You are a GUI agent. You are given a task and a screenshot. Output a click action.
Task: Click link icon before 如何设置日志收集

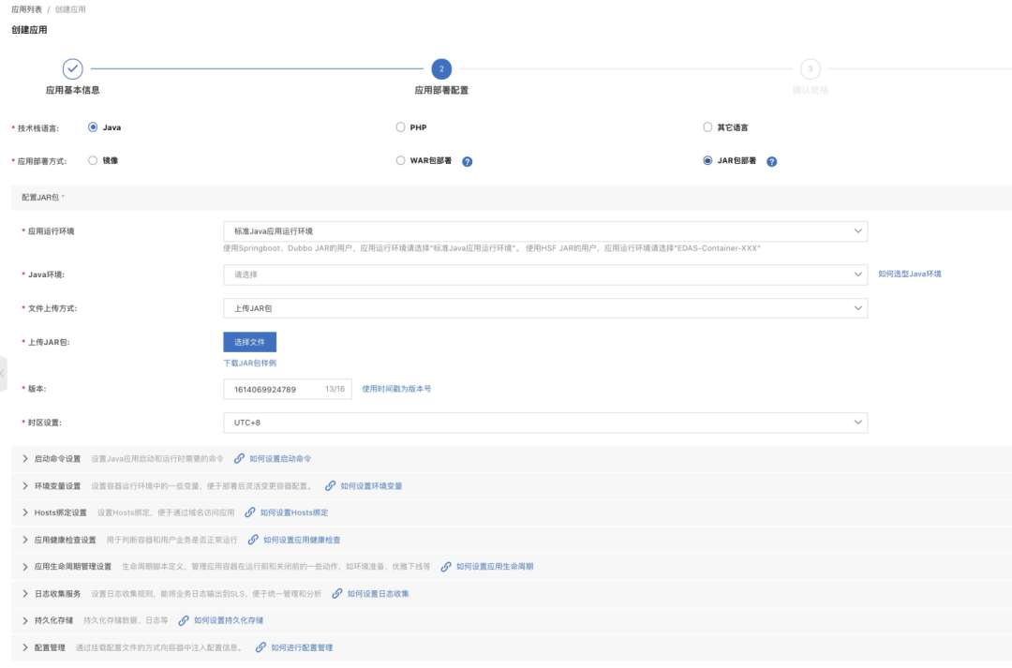point(337,593)
